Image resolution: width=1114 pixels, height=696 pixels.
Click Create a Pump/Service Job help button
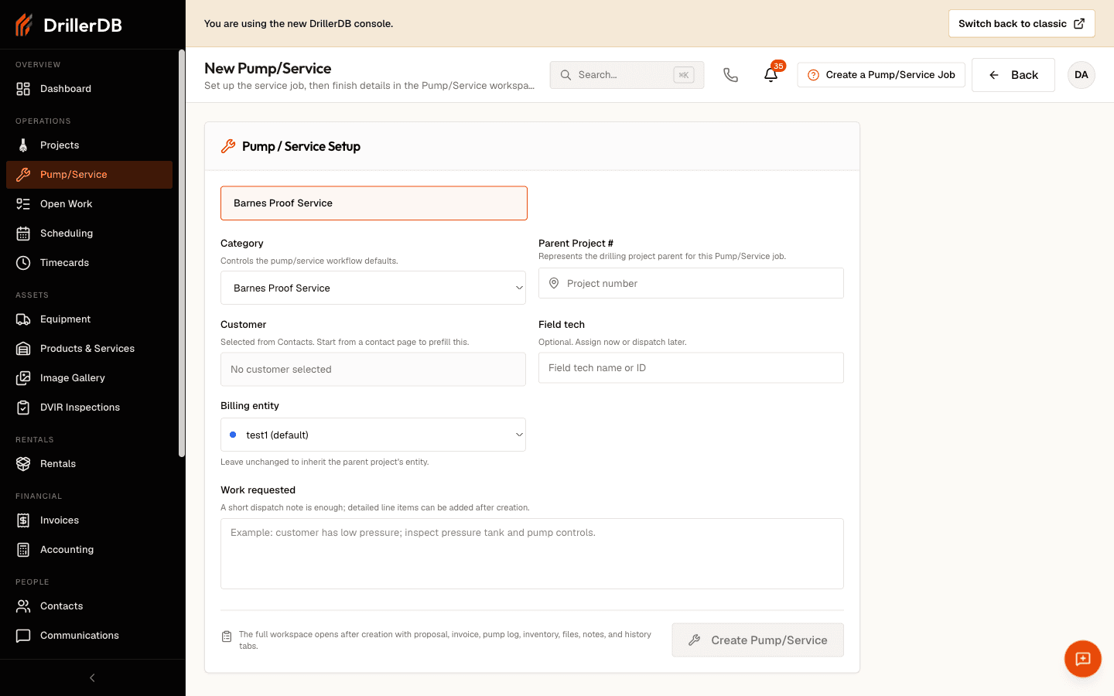click(x=881, y=75)
